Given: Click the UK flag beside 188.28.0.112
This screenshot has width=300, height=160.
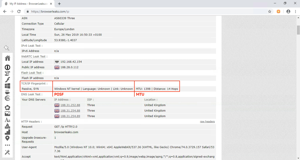Looking at the screenshot, I should tap(57, 67).
